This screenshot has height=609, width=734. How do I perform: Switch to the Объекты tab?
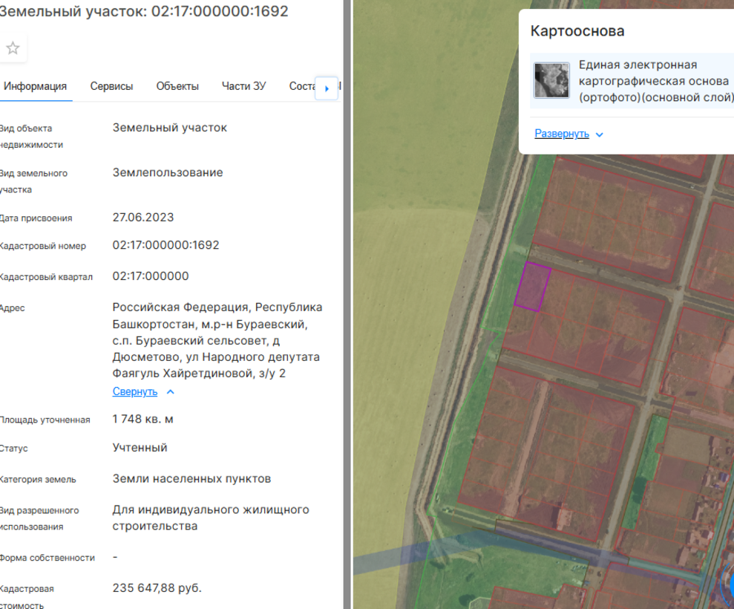(x=177, y=86)
